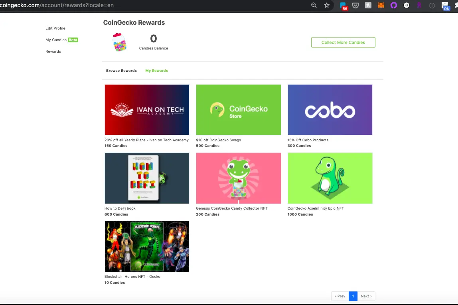Click 'How to DeFi book' title
The width and height of the screenshot is (458, 305).
(x=120, y=209)
